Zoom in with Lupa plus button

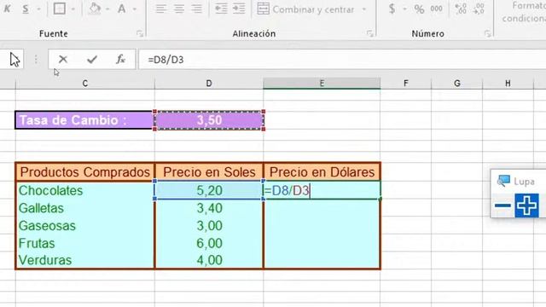click(527, 206)
